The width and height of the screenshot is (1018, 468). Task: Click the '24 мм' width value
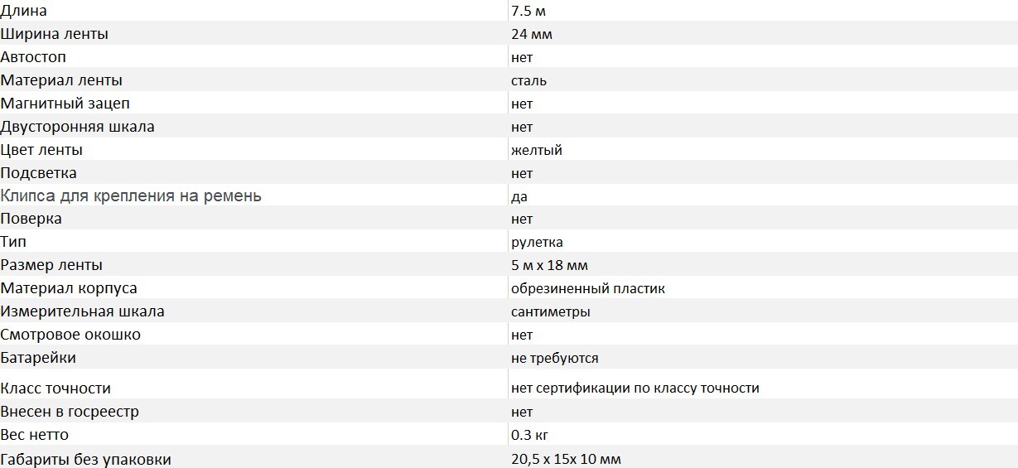click(532, 34)
